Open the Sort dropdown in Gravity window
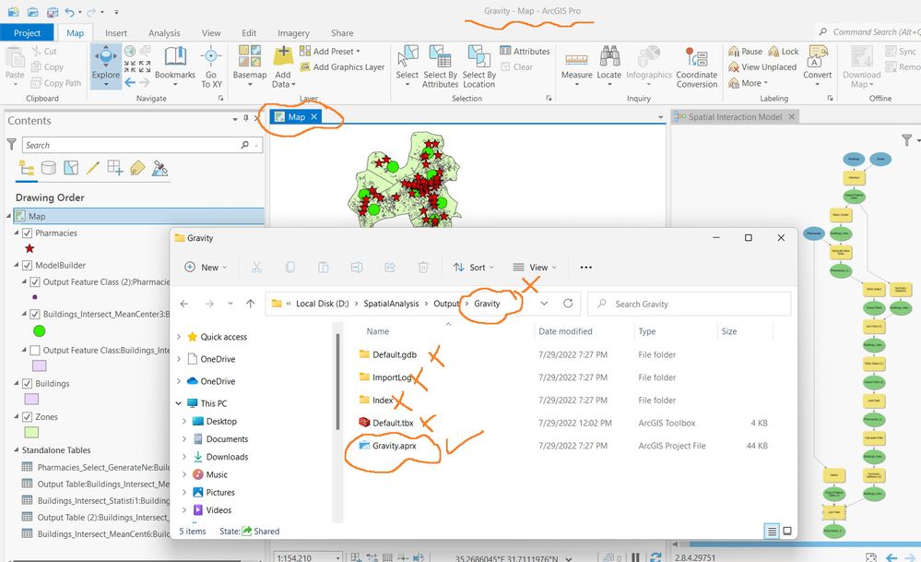Screen dimensions: 921x562 [x=474, y=267]
